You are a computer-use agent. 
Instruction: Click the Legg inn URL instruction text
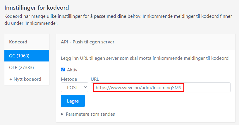[145, 58]
